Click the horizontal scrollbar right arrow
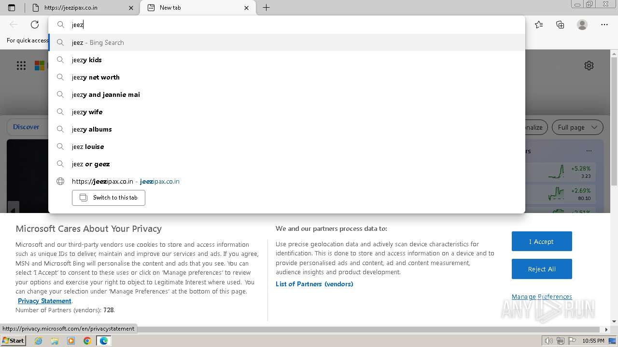Viewport: 618px width, 347px height. click(606, 330)
